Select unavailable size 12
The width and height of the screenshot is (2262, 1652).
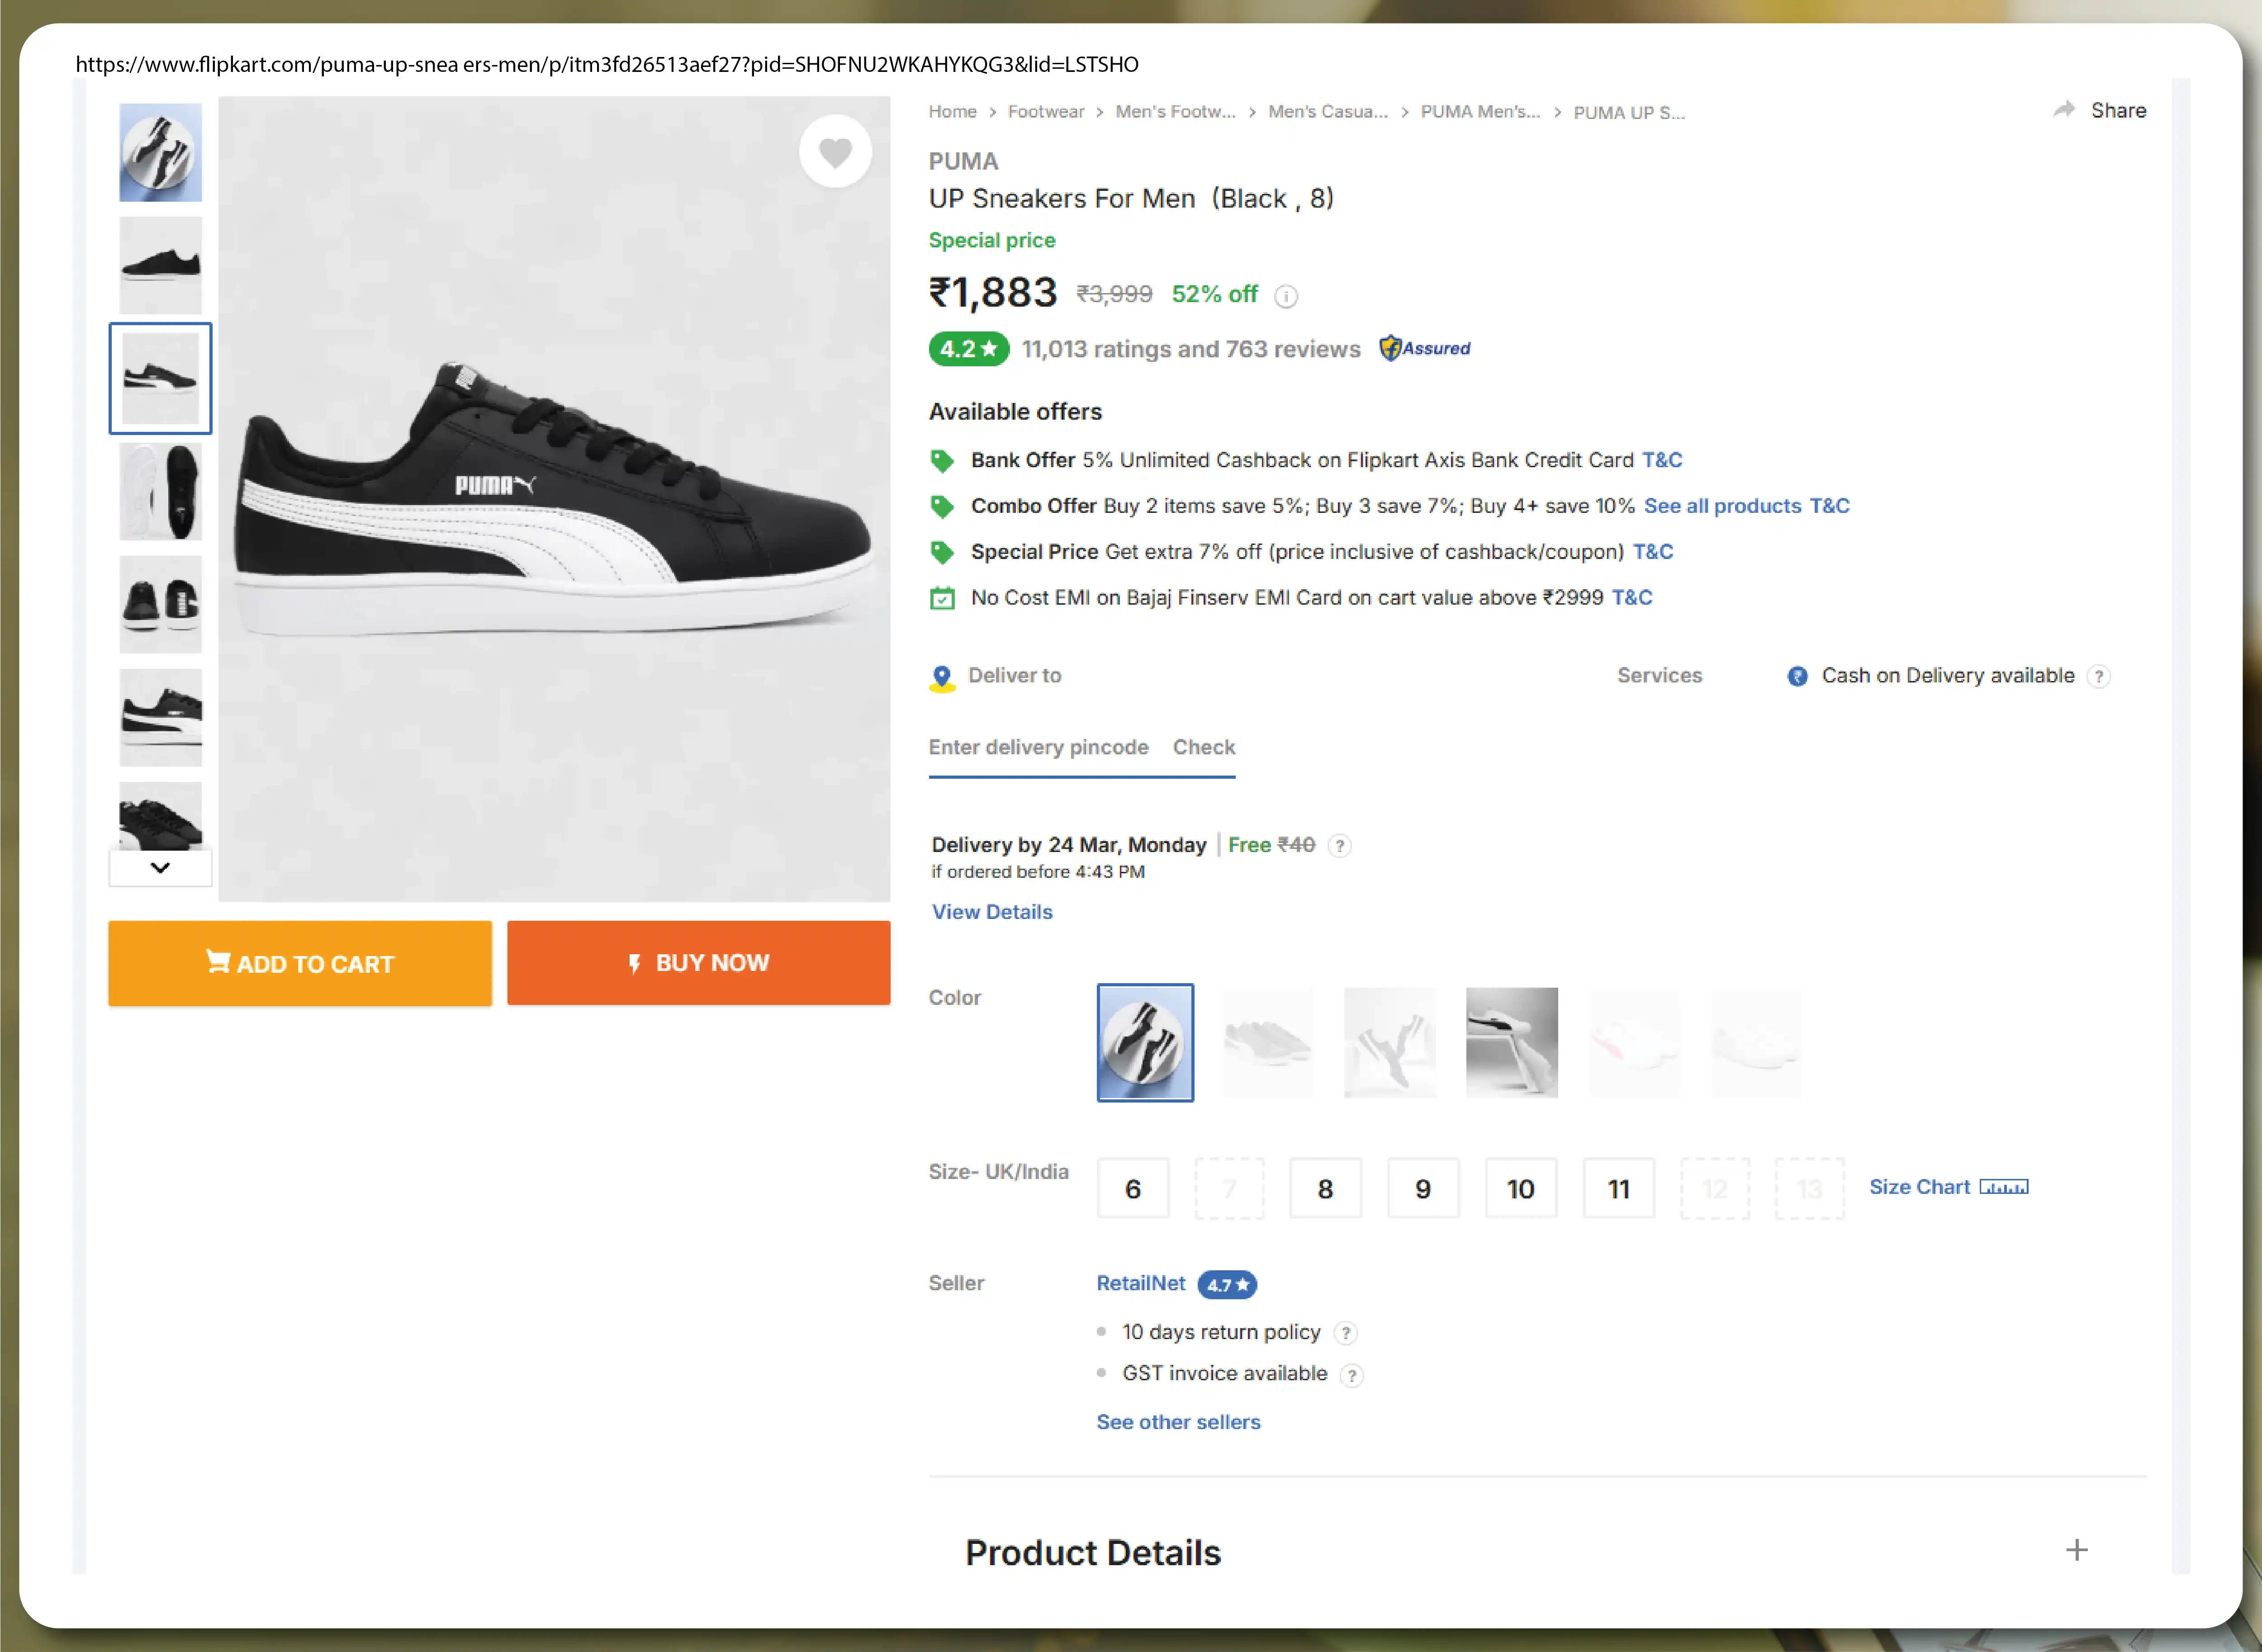(1716, 1188)
